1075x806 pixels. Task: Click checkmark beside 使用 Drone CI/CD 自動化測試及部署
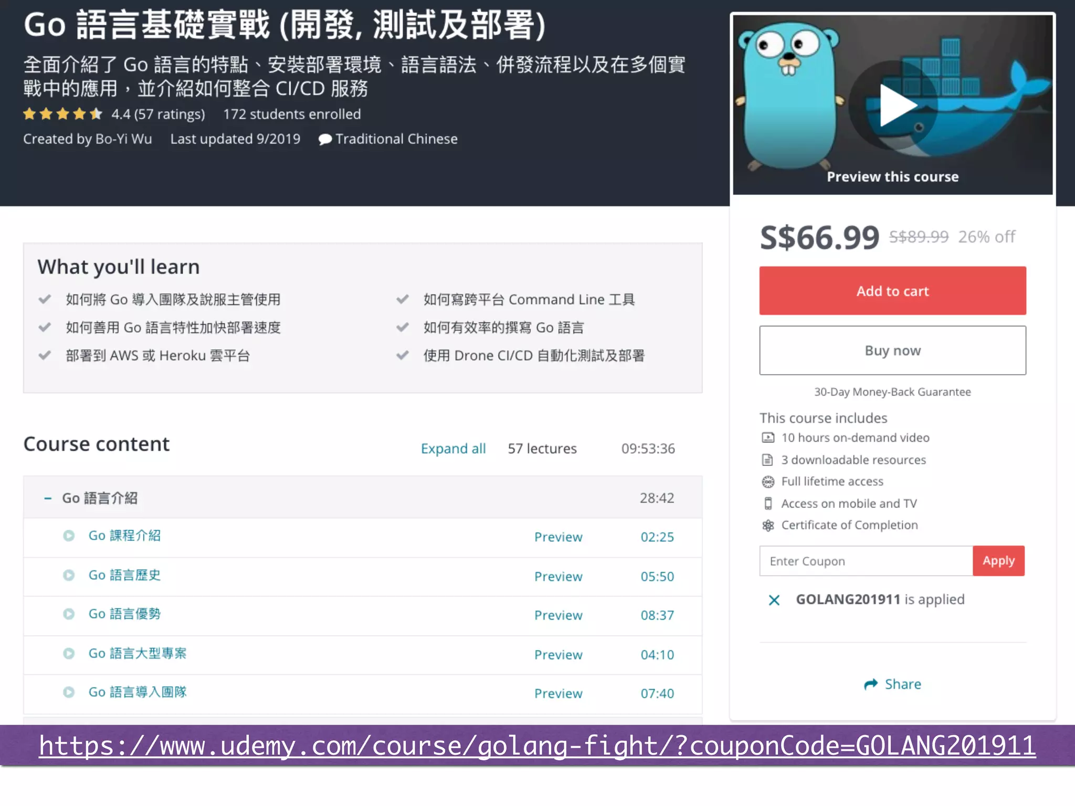coord(403,355)
